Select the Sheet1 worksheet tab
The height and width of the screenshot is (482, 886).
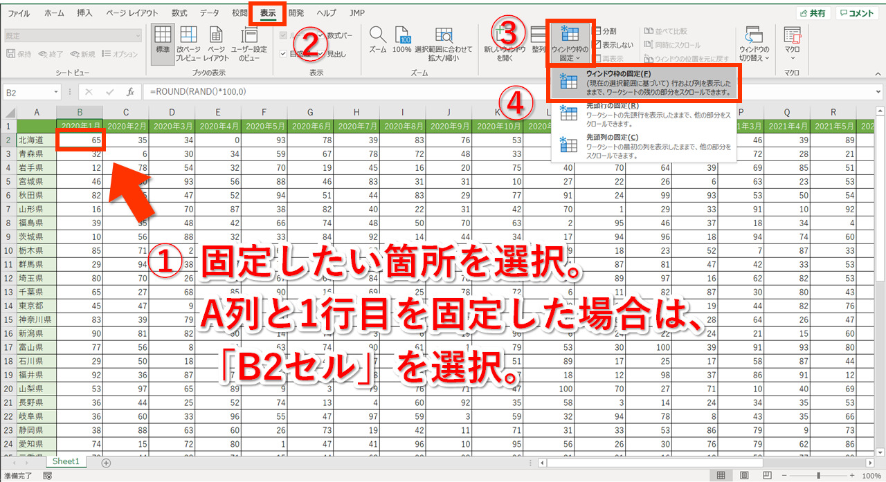coord(66,461)
